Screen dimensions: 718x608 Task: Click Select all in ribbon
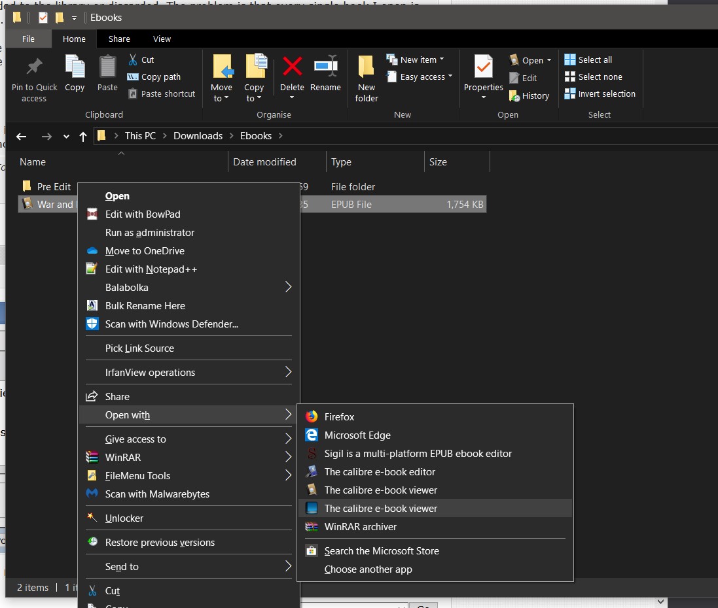click(x=594, y=59)
